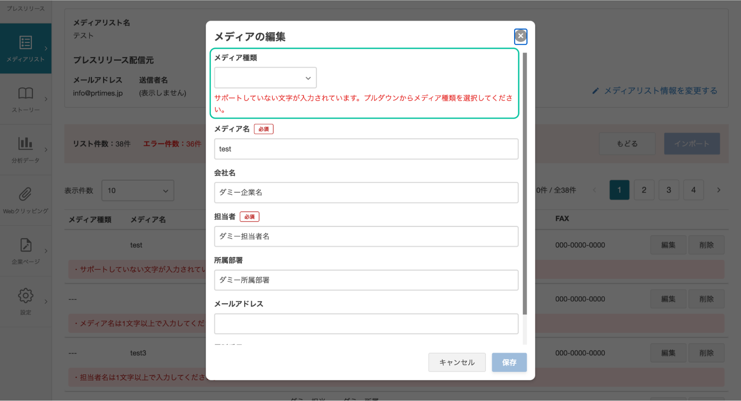The width and height of the screenshot is (741, 401).
Task: Go to page 3 in pagination
Action: tap(669, 190)
